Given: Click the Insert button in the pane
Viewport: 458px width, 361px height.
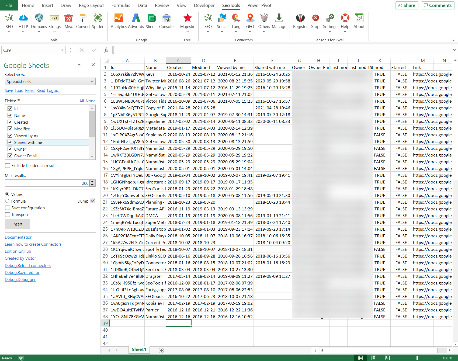Looking at the screenshot, I should (x=18, y=224).
